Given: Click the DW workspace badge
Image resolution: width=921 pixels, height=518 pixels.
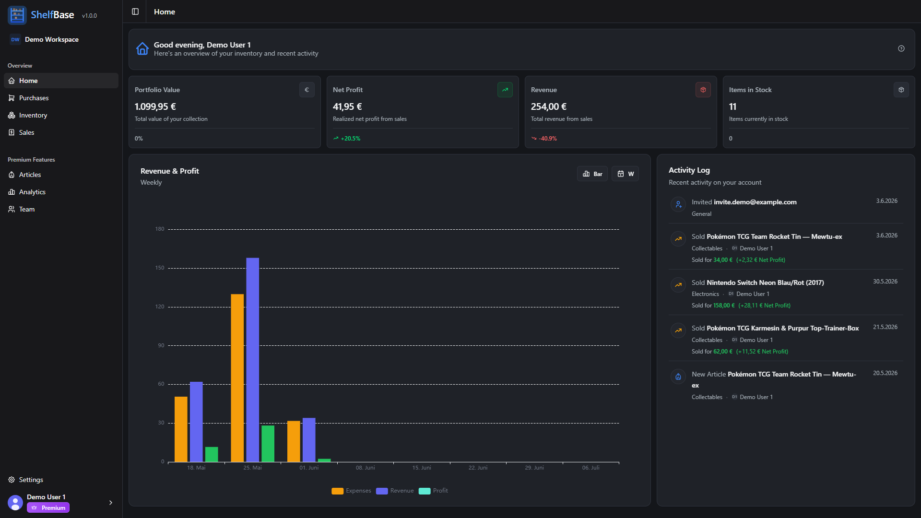Looking at the screenshot, I should tap(15, 39).
